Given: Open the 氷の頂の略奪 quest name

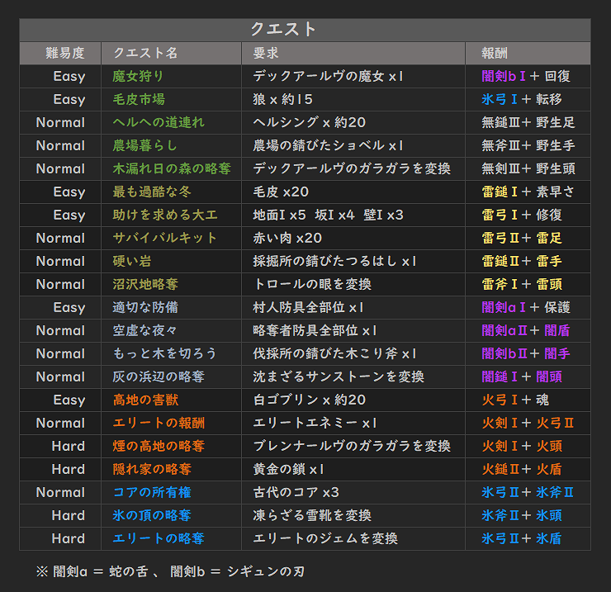Looking at the screenshot, I should [152, 515].
